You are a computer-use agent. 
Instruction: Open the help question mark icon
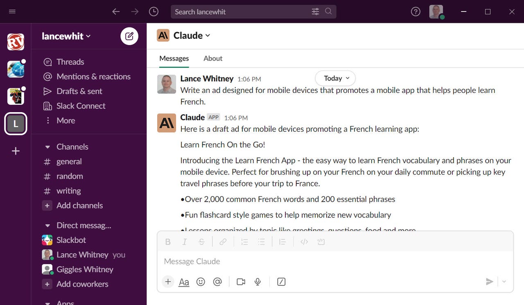pos(416,12)
